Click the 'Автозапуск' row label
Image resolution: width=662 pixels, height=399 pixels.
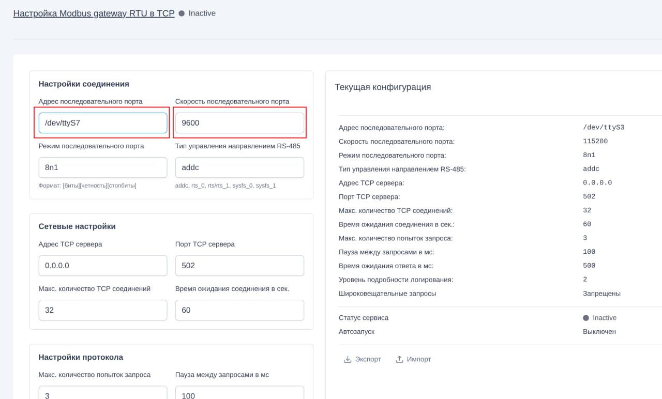tap(356, 331)
